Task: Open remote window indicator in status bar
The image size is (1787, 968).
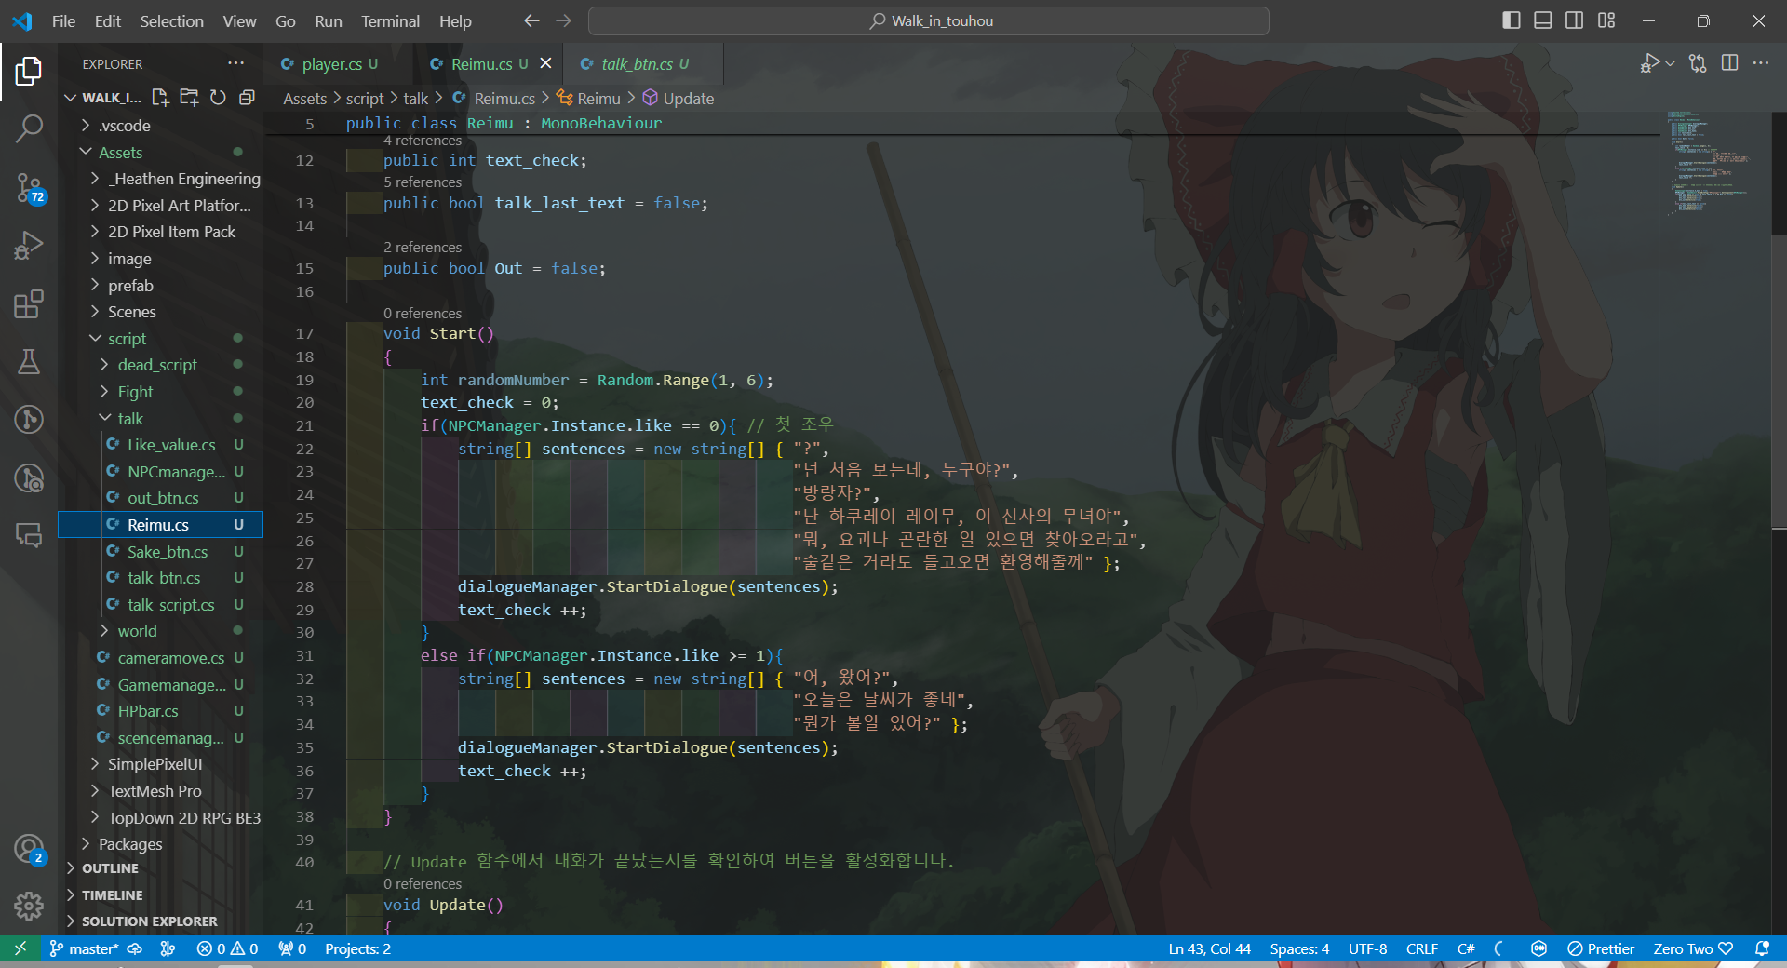Action: [20, 948]
